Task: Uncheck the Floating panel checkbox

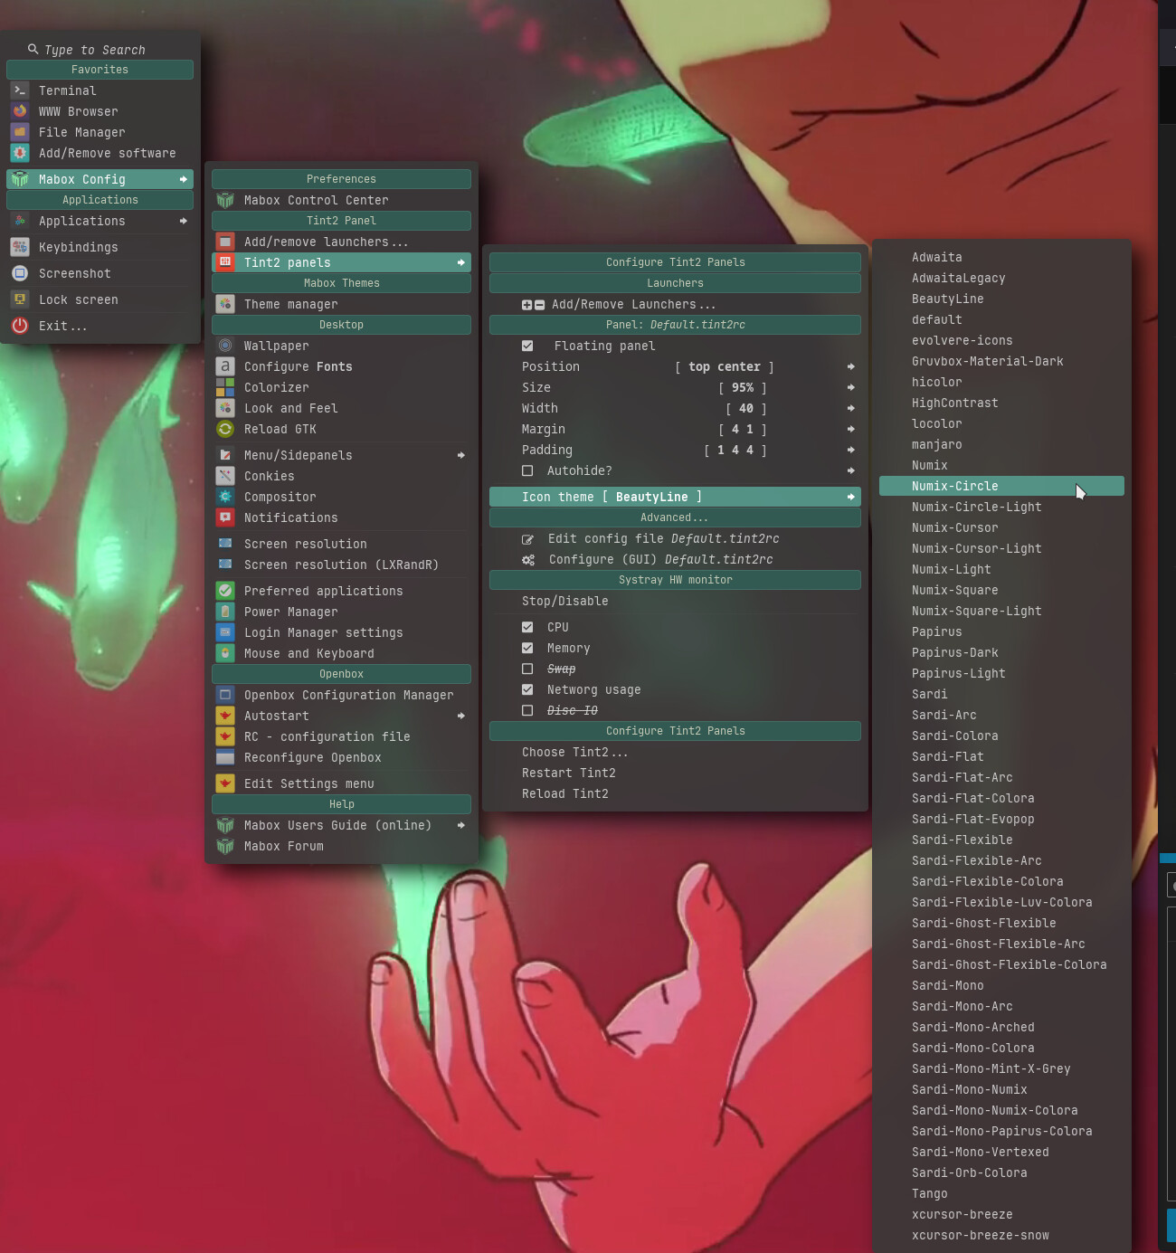Action: click(x=527, y=346)
